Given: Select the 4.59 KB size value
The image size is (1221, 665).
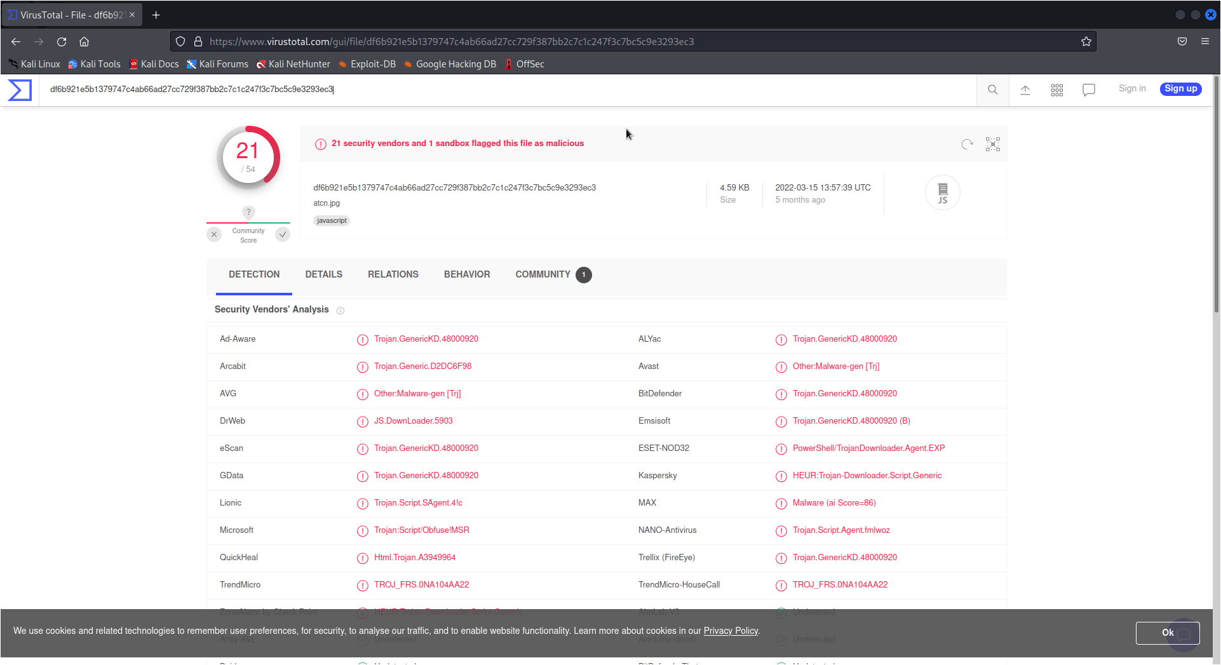Looking at the screenshot, I should (734, 187).
